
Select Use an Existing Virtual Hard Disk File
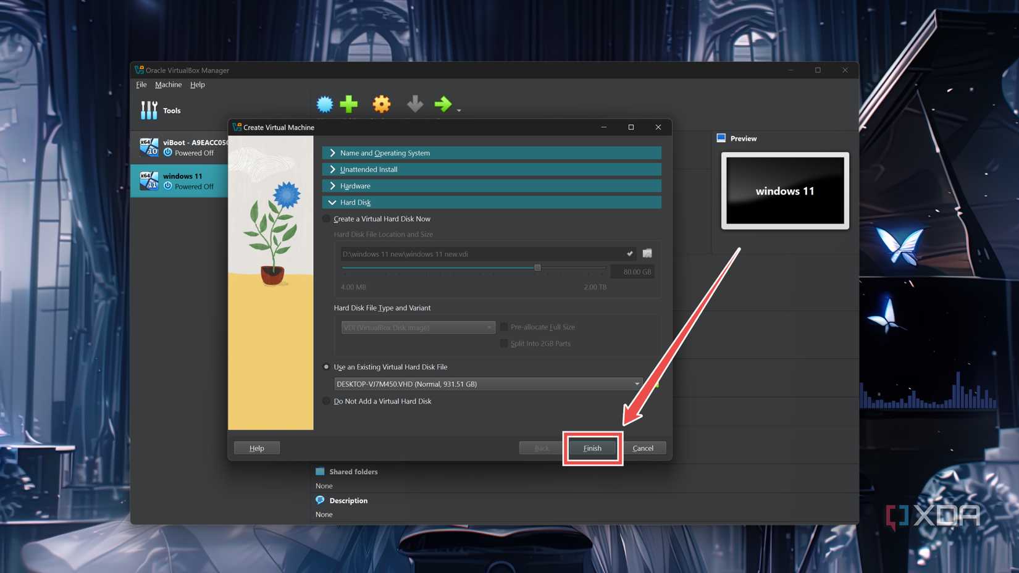[x=327, y=367]
